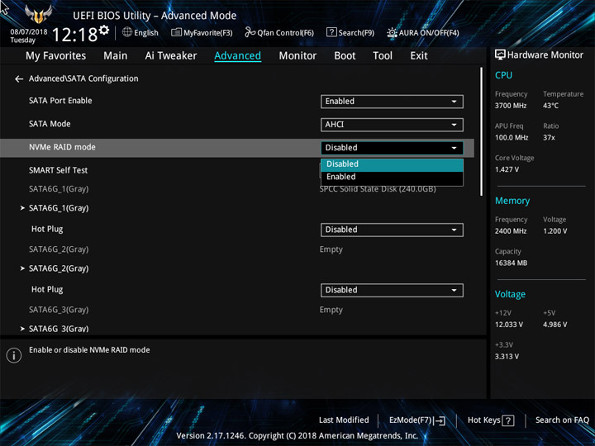Click the back arrow beside Advanced\SATA Configuration
This screenshot has width=595, height=446.
pos(18,79)
